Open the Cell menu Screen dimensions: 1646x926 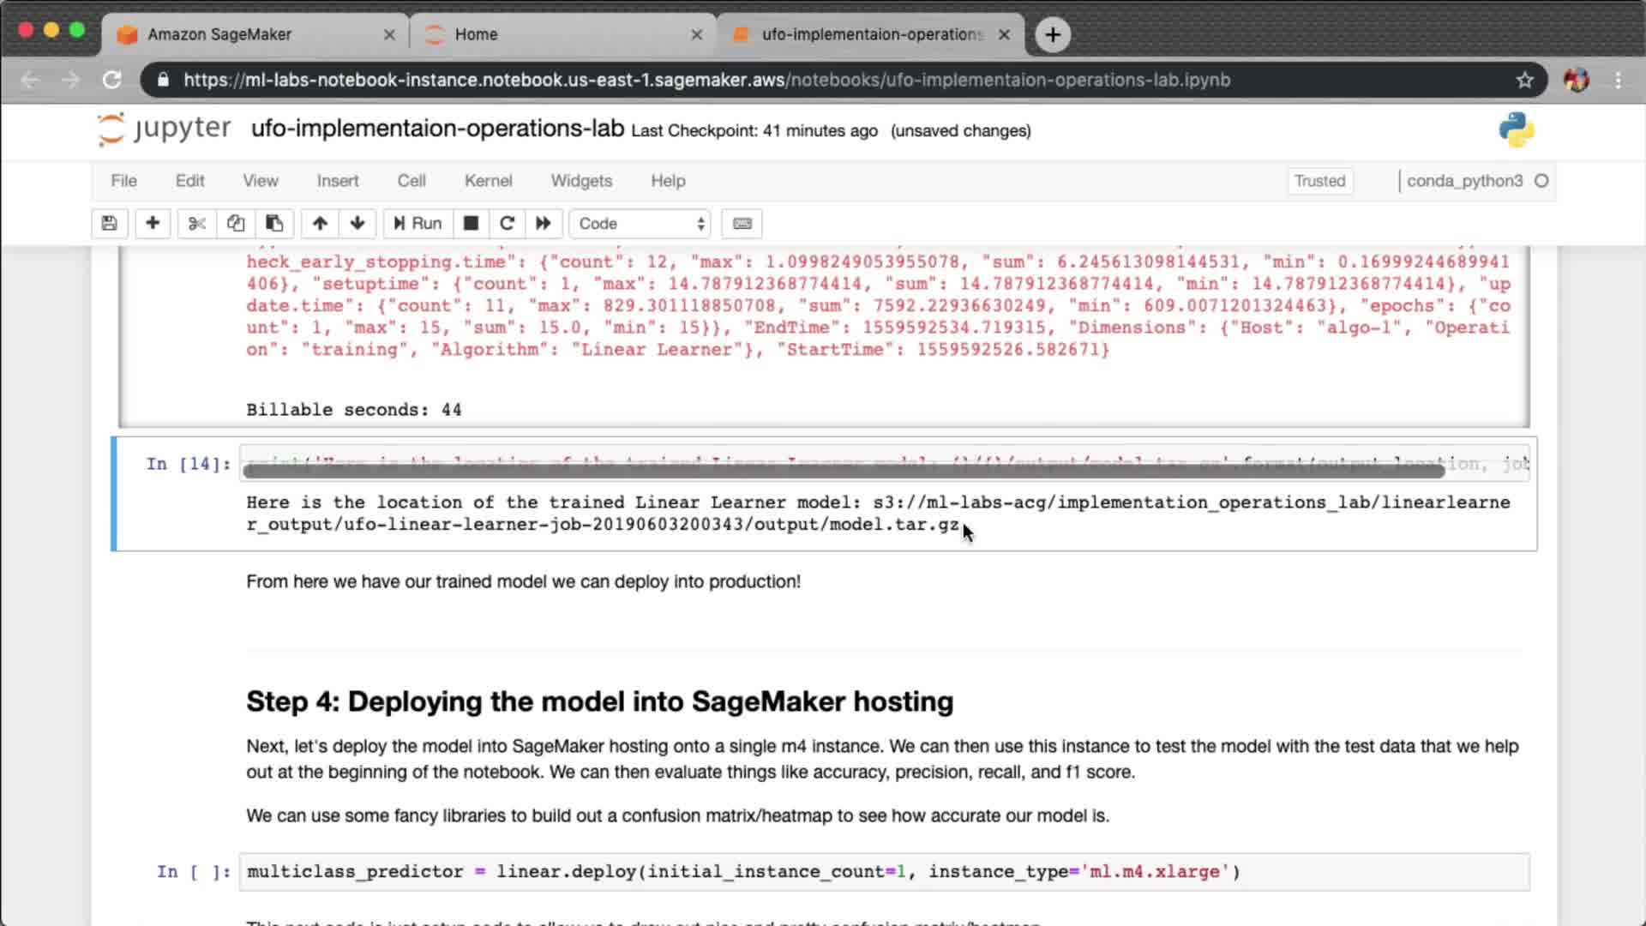411,181
